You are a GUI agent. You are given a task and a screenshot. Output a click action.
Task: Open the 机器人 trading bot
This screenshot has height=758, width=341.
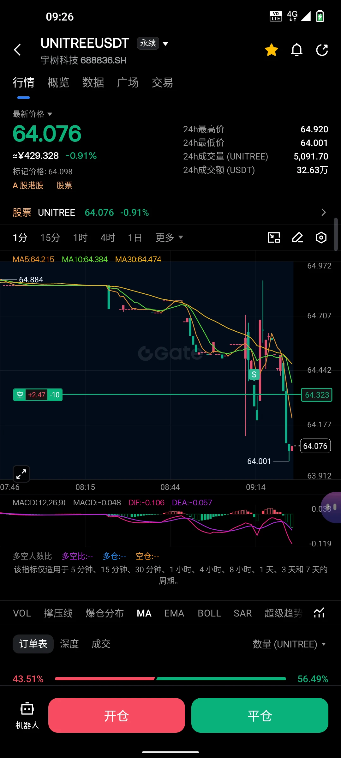(x=27, y=716)
